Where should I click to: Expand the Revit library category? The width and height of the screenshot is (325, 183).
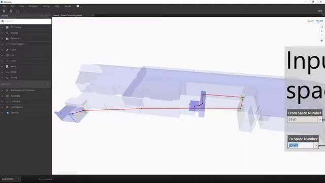(2, 67)
